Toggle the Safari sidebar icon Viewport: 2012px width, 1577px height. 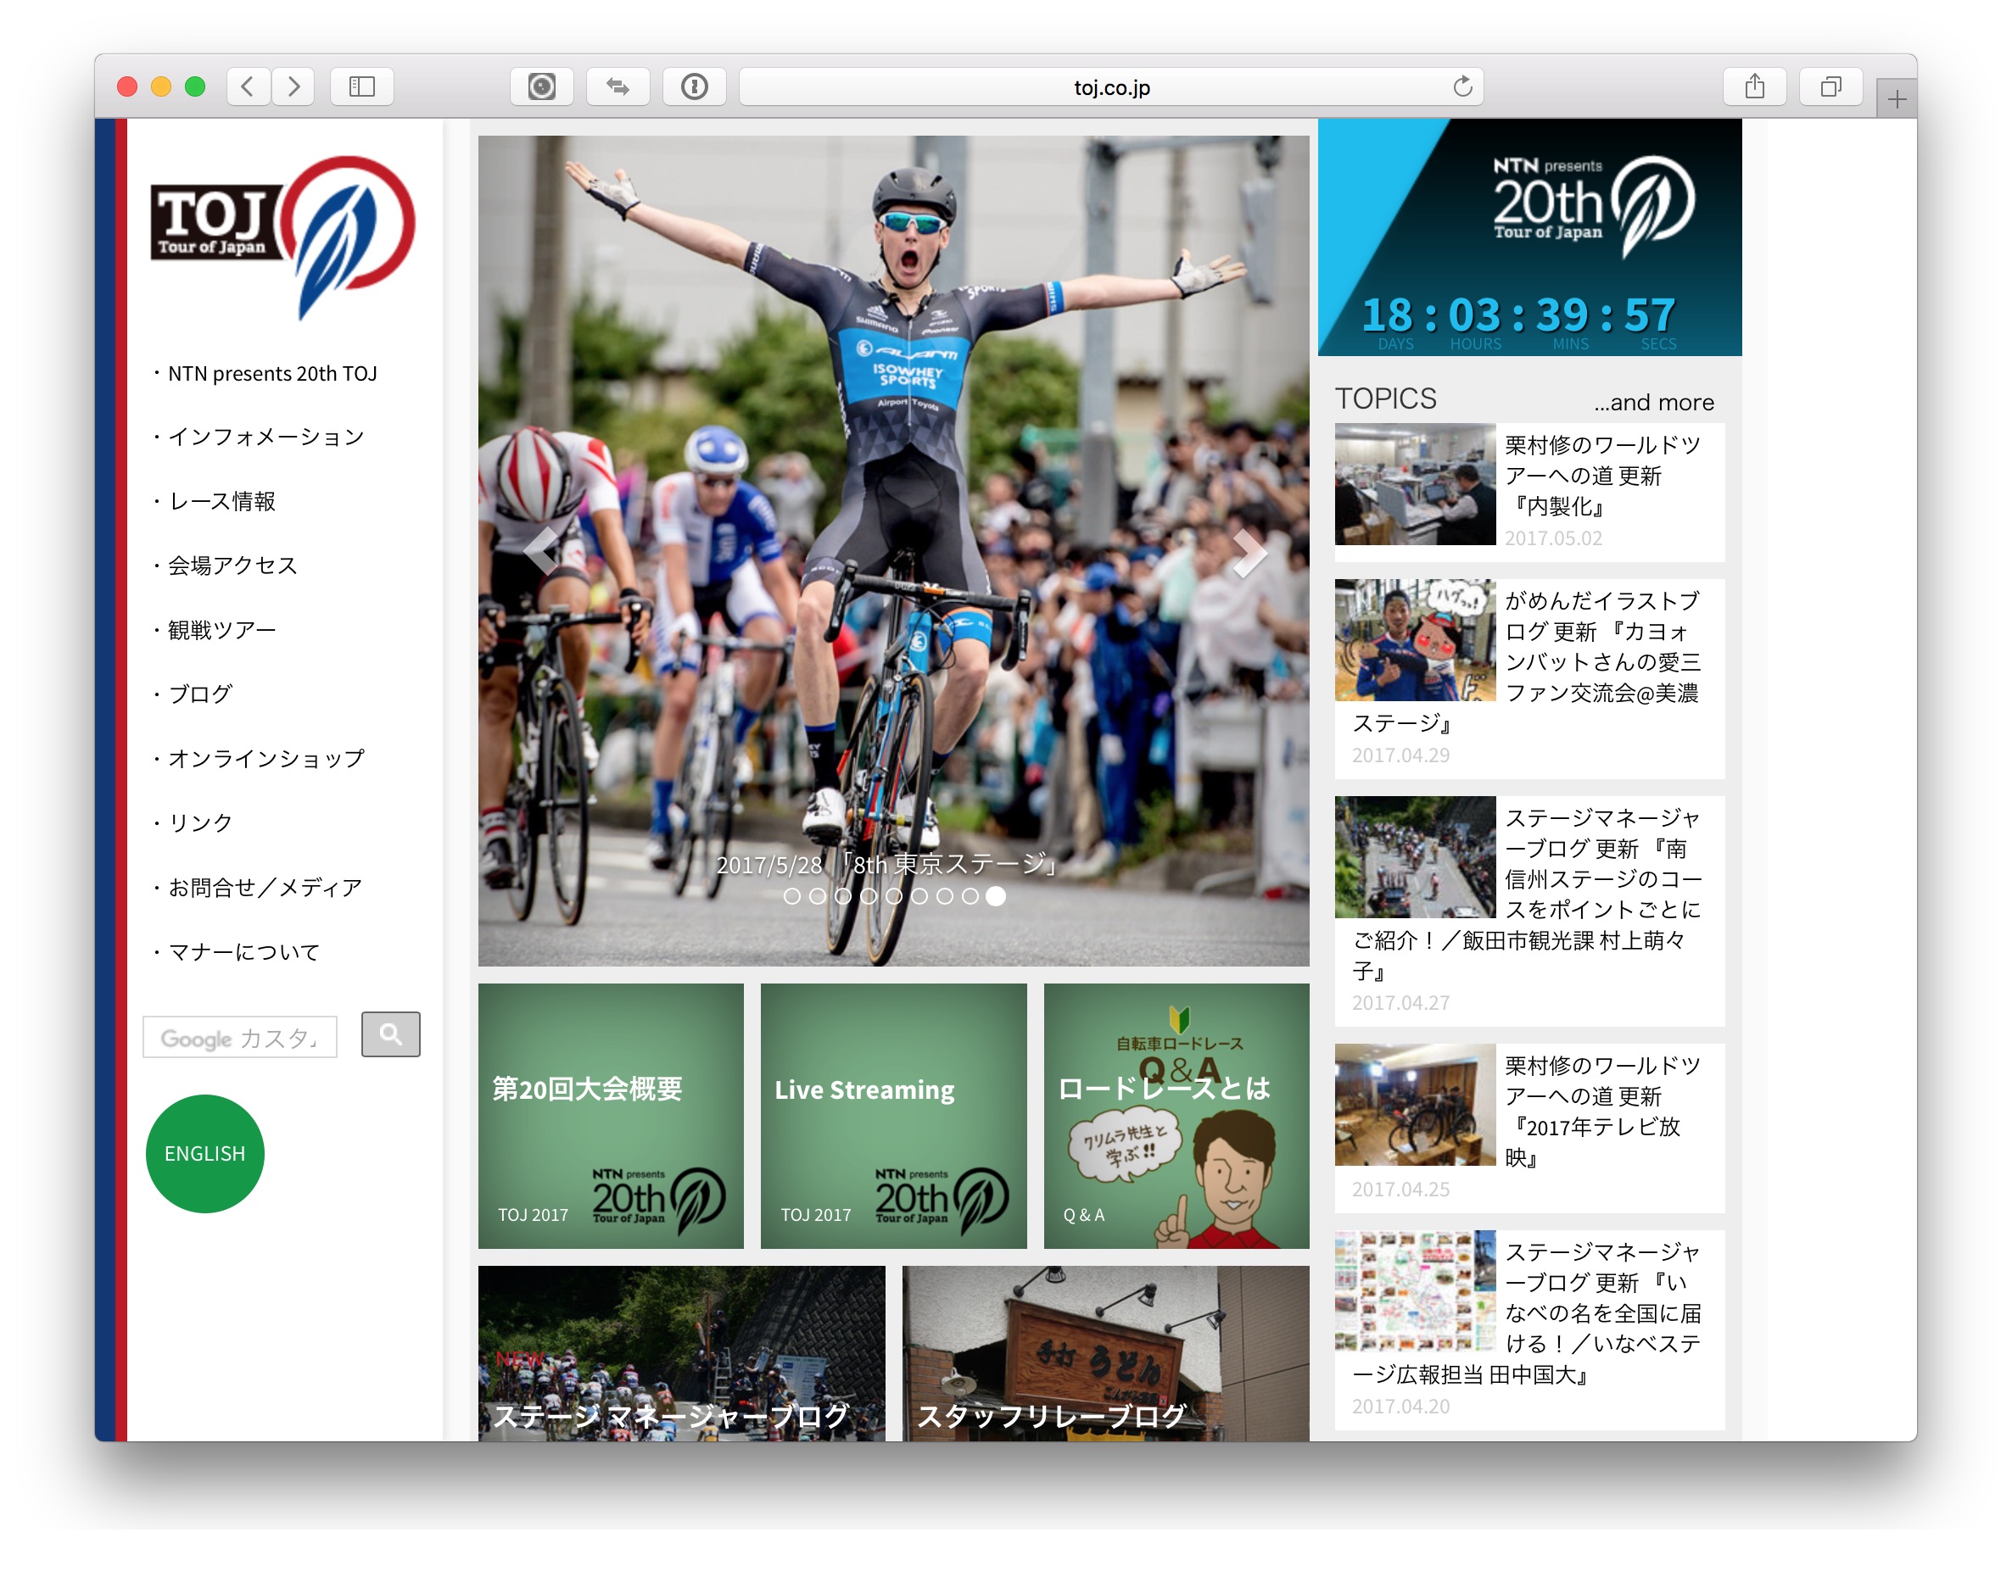[361, 86]
